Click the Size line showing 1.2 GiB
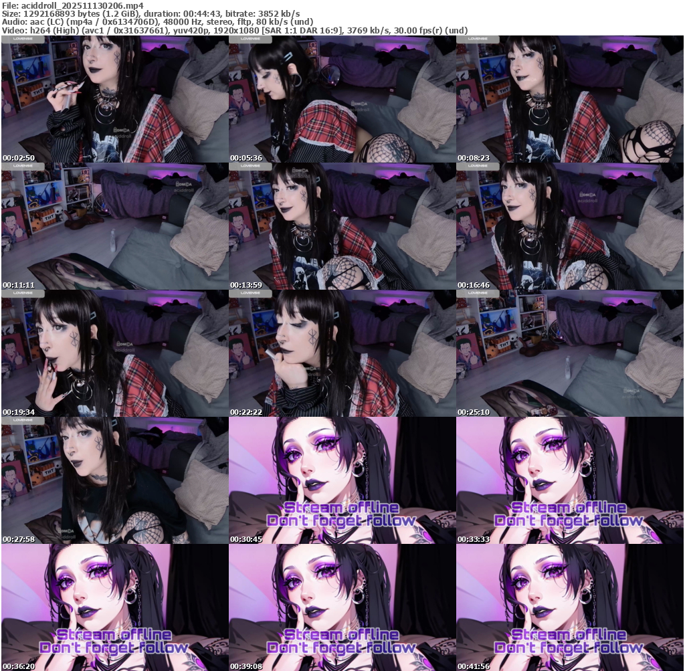The height and width of the screenshot is (671, 685). tap(151, 14)
